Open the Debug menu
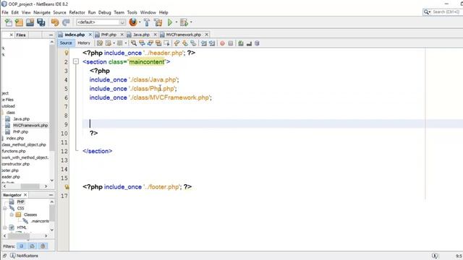This screenshot has height=260, width=463. [104, 12]
